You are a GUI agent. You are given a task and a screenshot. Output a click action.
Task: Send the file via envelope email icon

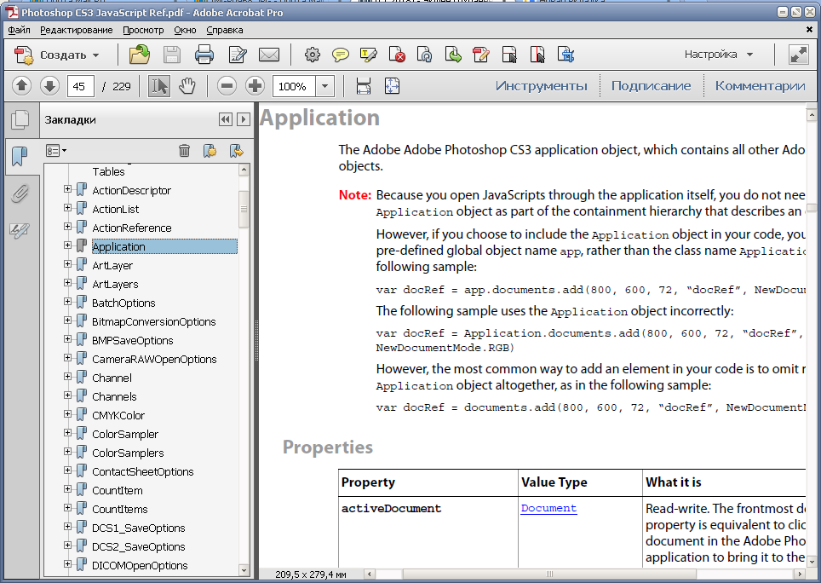coord(269,55)
